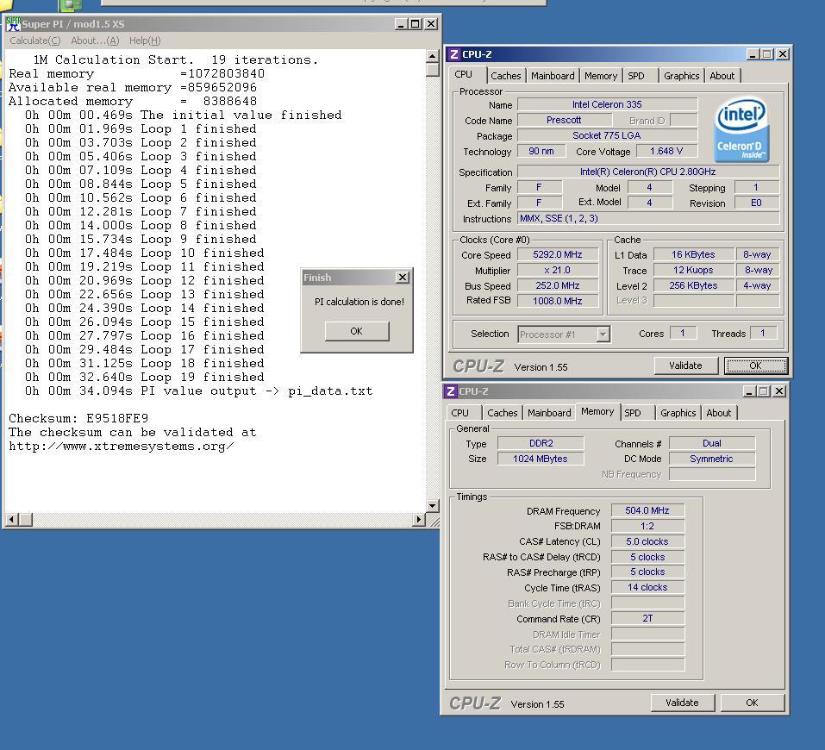
Task: Click Validate in CPU-Z Memory window
Action: pyautogui.click(x=683, y=703)
